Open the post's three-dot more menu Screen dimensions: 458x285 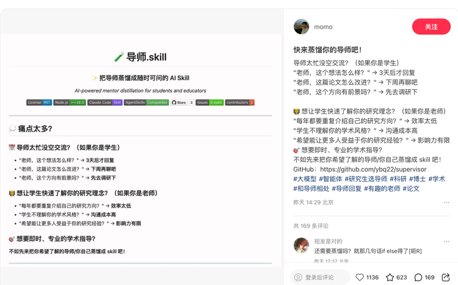(446, 203)
